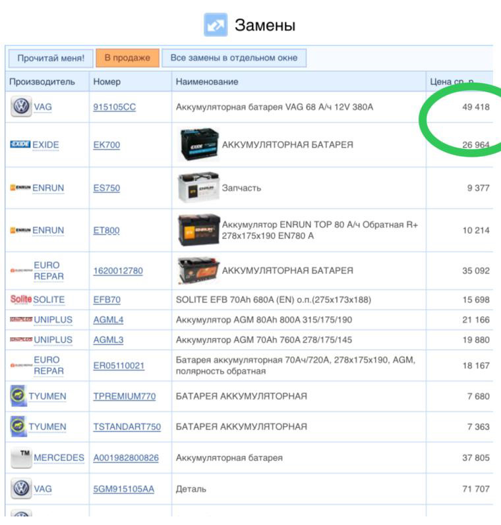The width and height of the screenshot is (501, 525).
Task: Click the 'Номер' column header
Action: (107, 82)
